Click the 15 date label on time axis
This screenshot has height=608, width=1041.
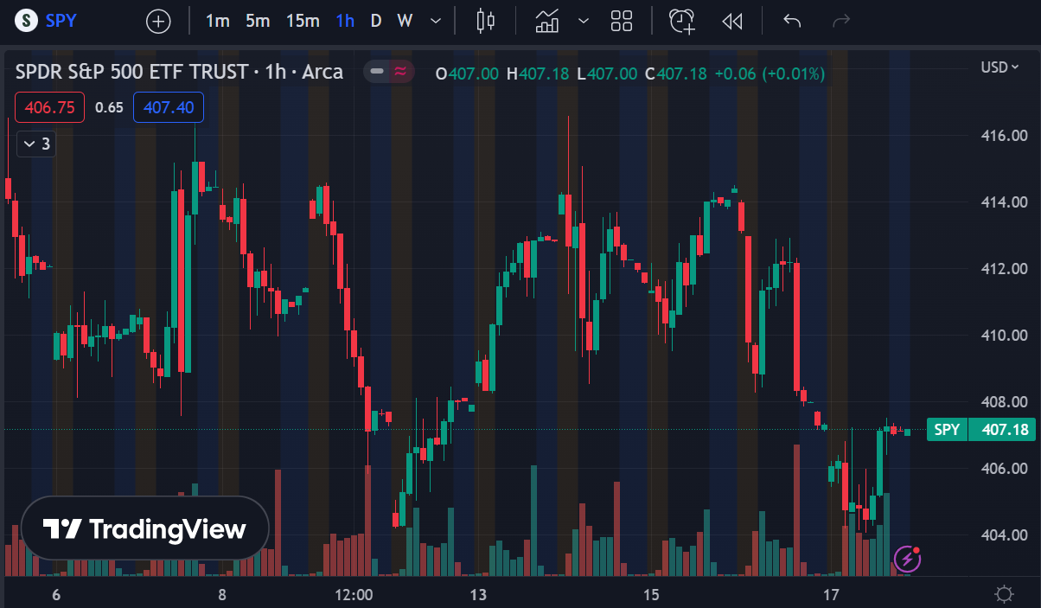click(x=651, y=595)
